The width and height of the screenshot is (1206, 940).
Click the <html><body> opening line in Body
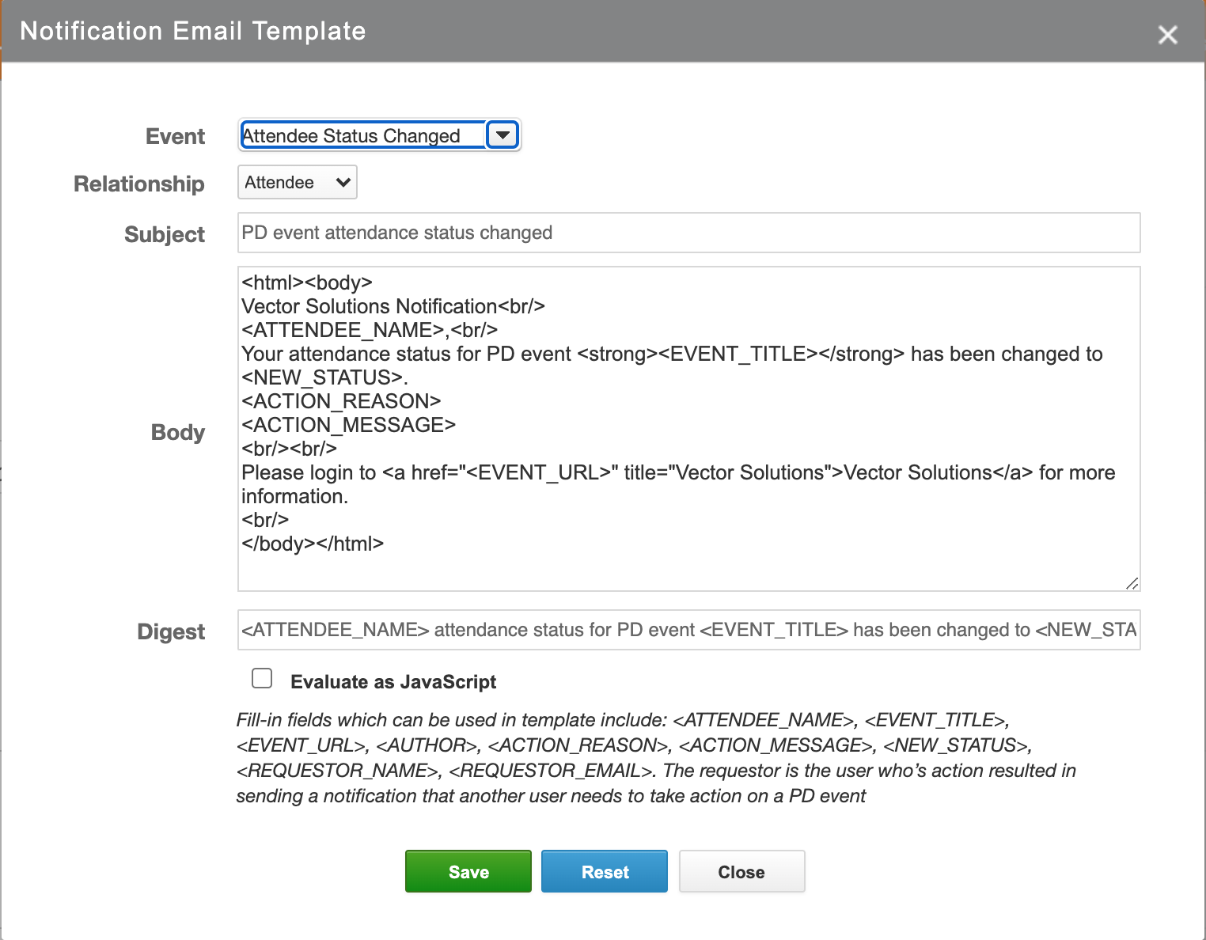click(x=307, y=282)
